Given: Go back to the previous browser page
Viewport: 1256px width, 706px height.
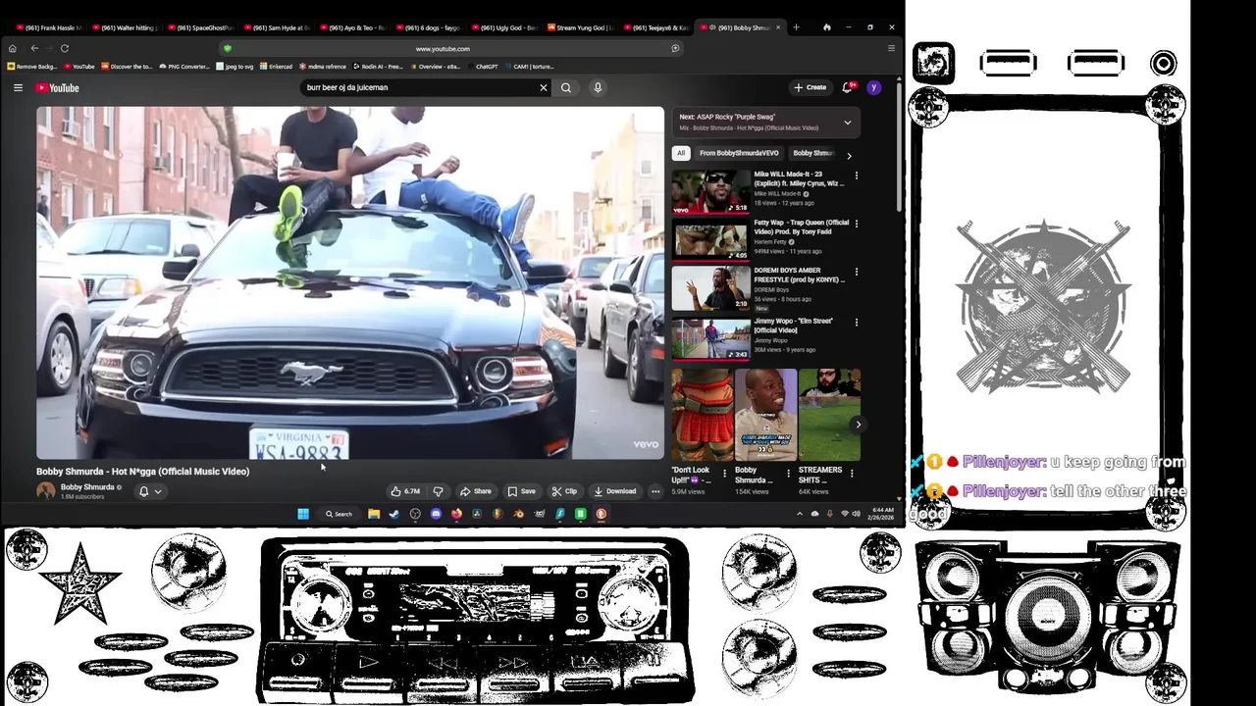Looking at the screenshot, I should (x=34, y=48).
